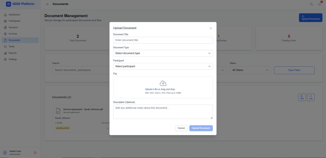
Task: Click the 'Sarah Johnson' participant name
Action: tap(62, 118)
